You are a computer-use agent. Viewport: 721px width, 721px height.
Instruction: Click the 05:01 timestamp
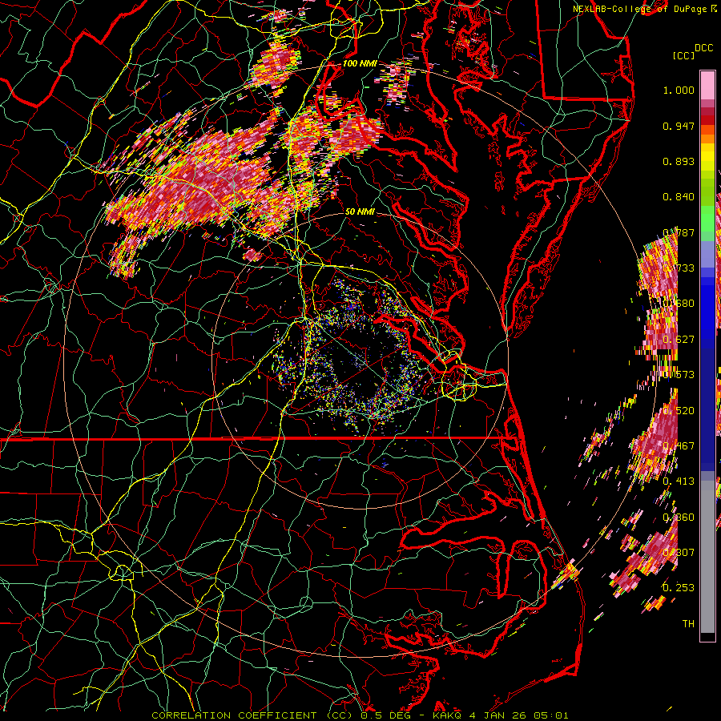pyautogui.click(x=551, y=715)
